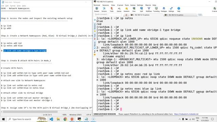Open Notepad's File menu
Image resolution: width=217 pixels, height=122 pixels.
2,6
